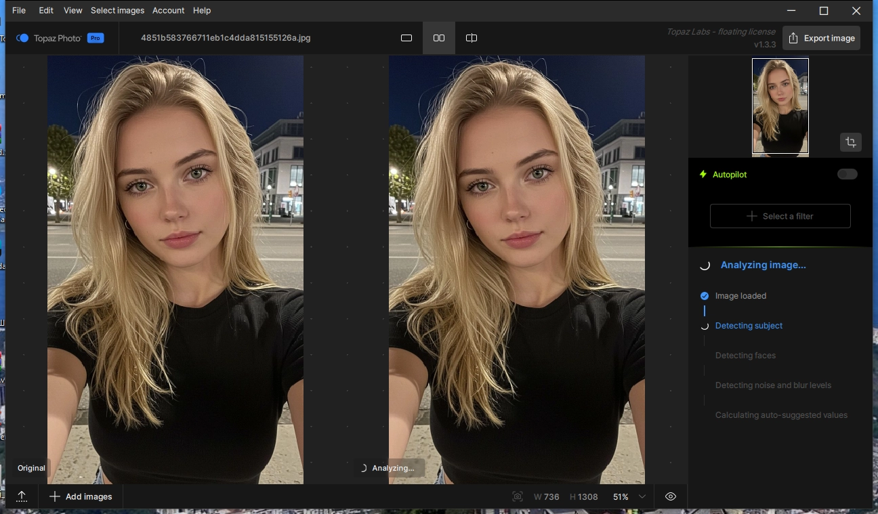This screenshot has width=878, height=514.
Task: Maximize the Topaz Photo window
Action: 824,10
